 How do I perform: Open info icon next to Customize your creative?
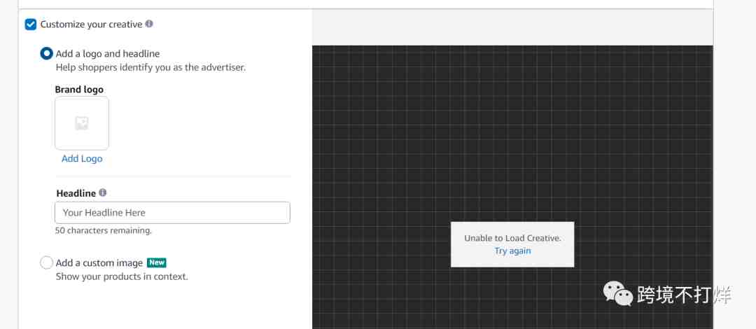coord(149,24)
